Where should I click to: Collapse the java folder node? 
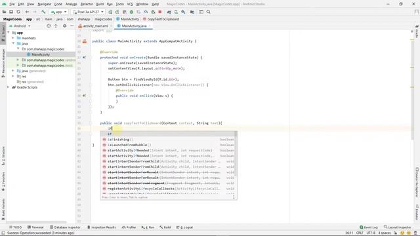(x=13, y=43)
